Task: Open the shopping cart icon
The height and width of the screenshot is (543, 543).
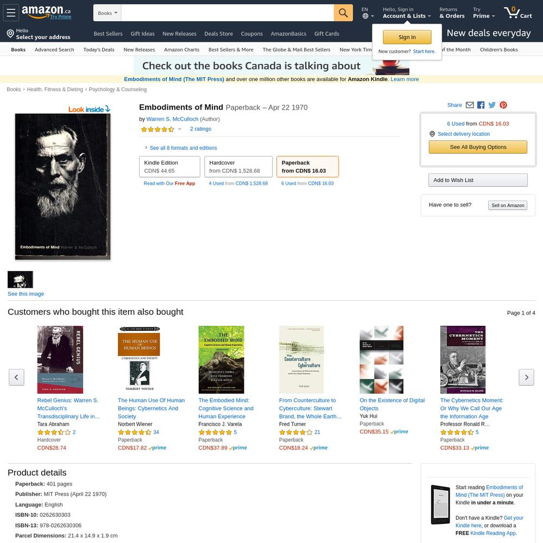Action: coord(517,13)
